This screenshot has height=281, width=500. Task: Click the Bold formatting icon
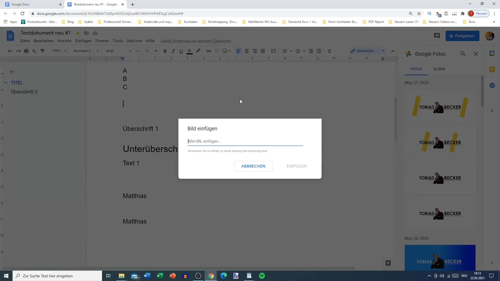point(165,51)
